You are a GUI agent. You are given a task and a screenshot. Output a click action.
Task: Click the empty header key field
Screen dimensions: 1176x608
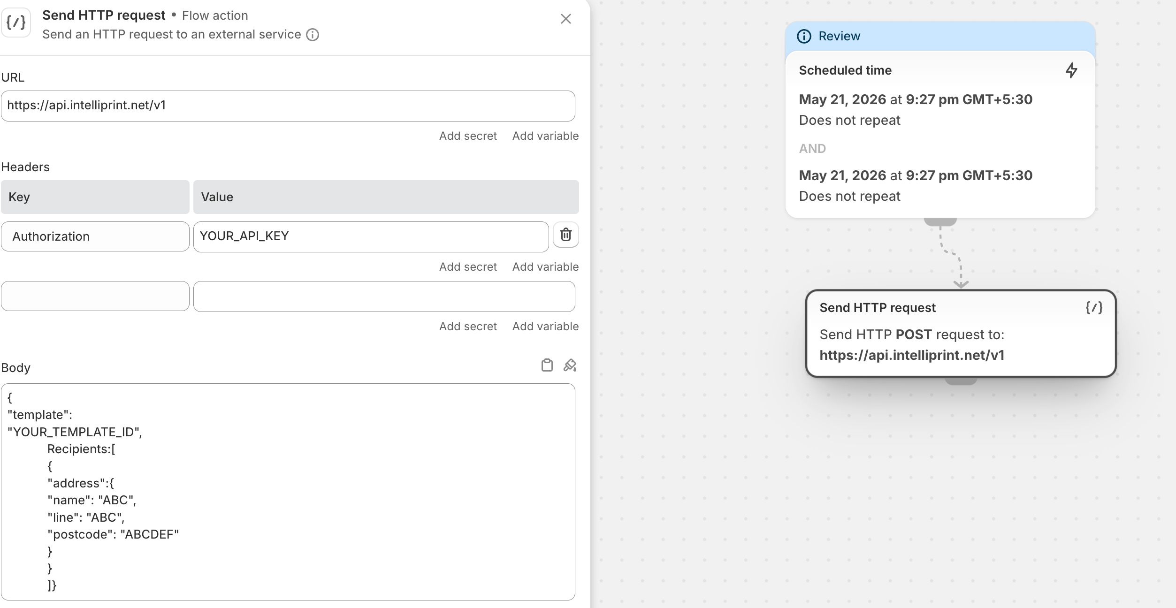point(95,296)
